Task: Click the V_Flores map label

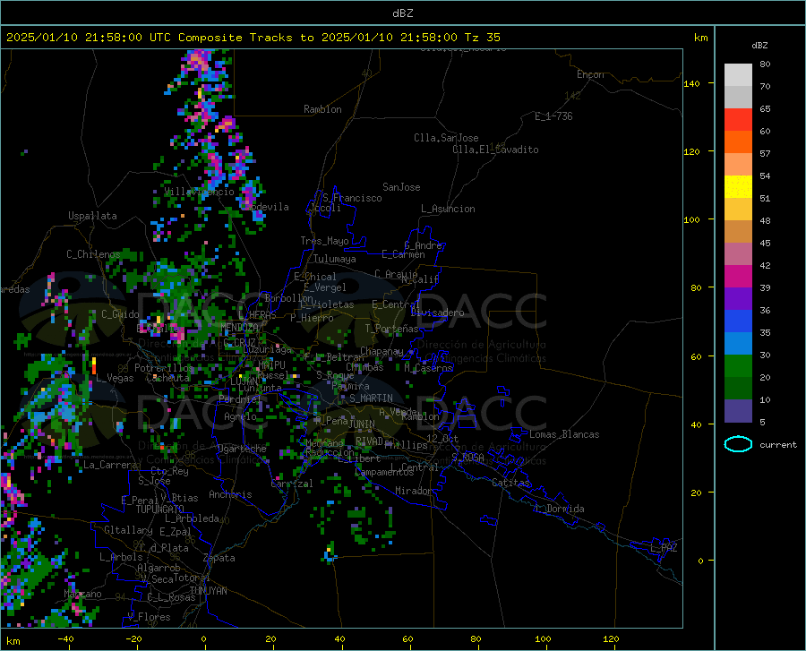Action: pos(149,617)
